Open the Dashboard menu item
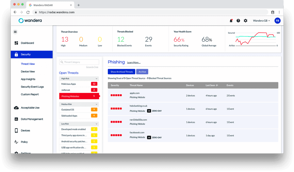Viewport: 294px width, 172px height. tap(27, 43)
